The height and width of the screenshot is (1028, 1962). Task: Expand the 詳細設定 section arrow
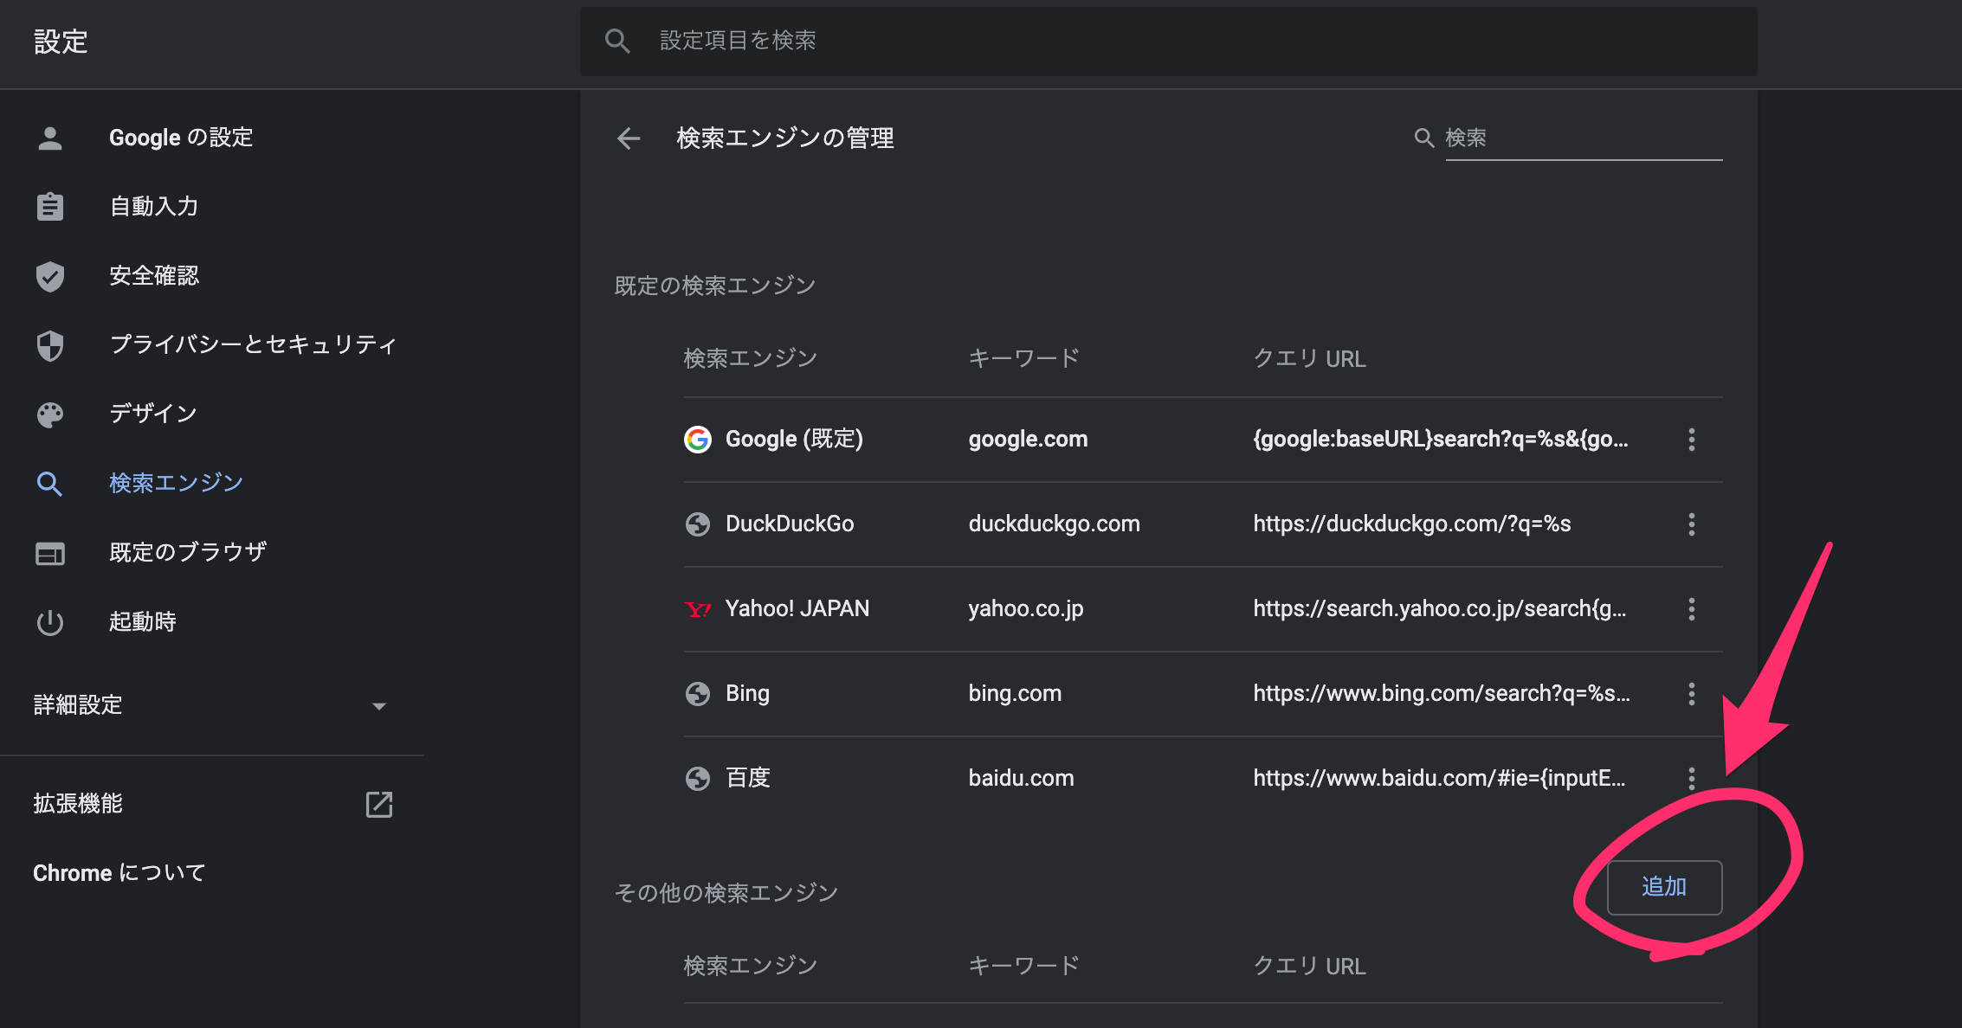click(x=378, y=706)
